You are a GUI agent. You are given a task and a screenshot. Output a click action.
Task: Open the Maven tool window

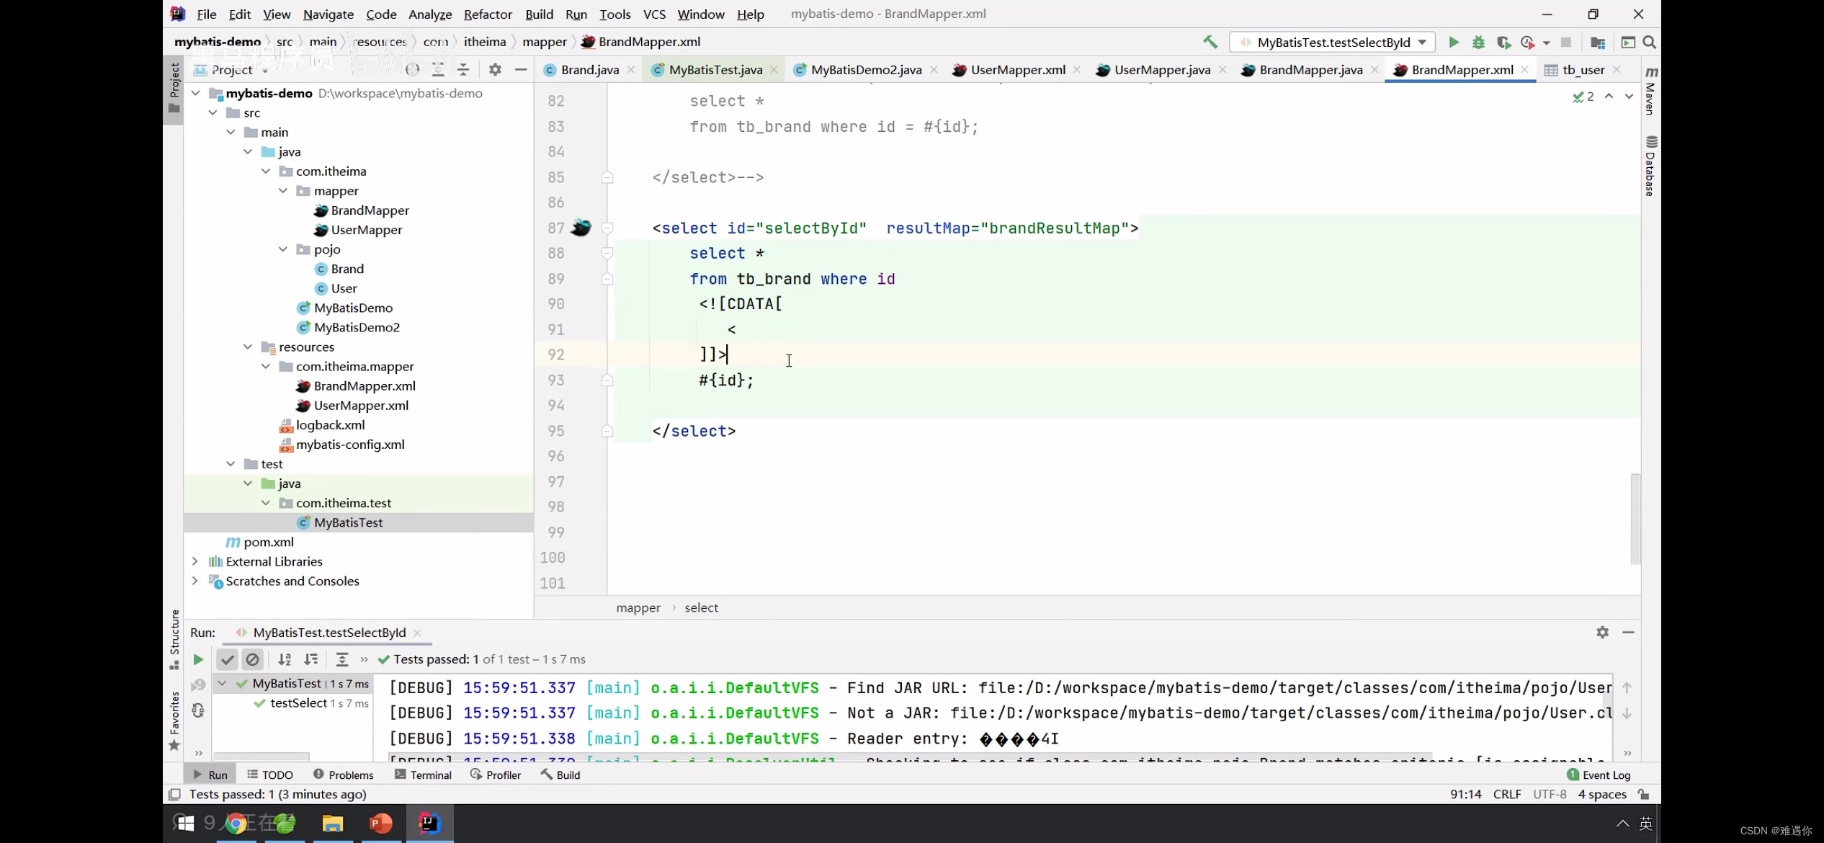(x=1651, y=90)
